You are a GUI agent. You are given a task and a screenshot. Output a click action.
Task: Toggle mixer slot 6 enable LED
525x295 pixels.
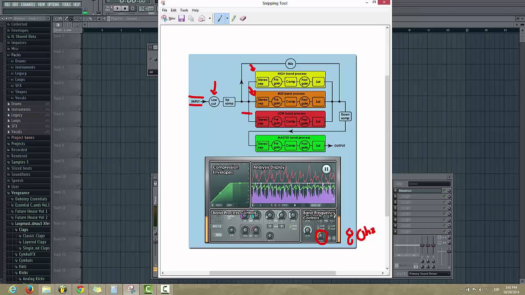(445, 220)
